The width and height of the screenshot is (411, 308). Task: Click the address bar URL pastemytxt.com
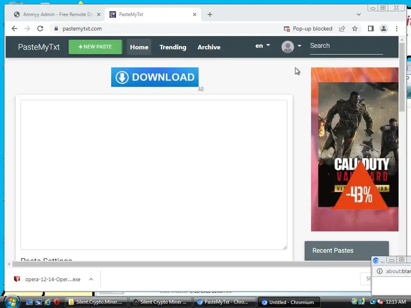82,29
